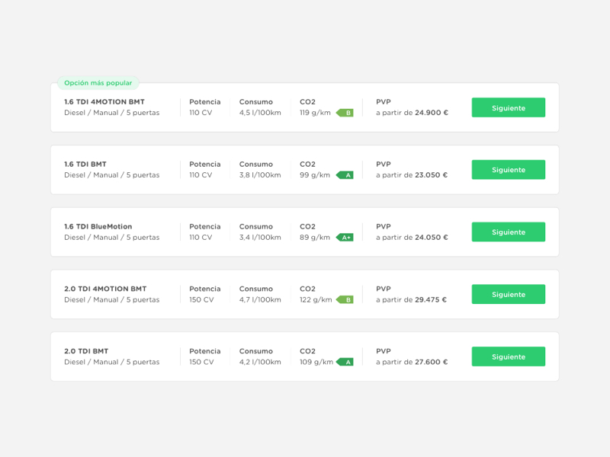610x457 pixels.
Task: Click the B emissions badge for 1.6 TDI 4MOTION BMT
Action: pyautogui.click(x=345, y=113)
